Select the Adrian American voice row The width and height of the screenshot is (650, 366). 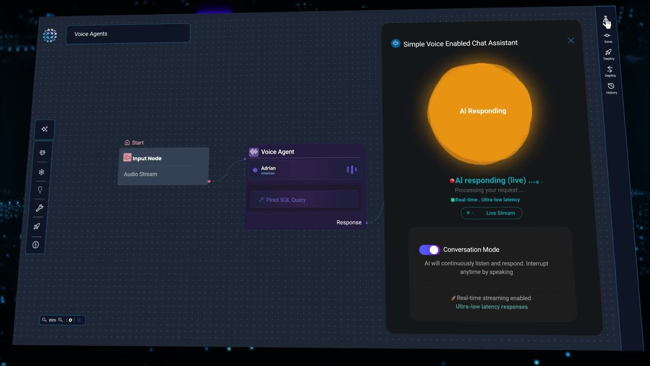tap(305, 170)
